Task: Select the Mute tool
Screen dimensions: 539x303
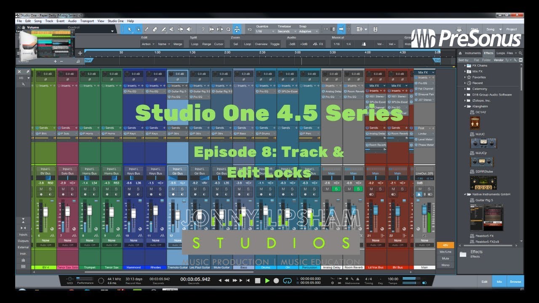Action: click(x=172, y=29)
